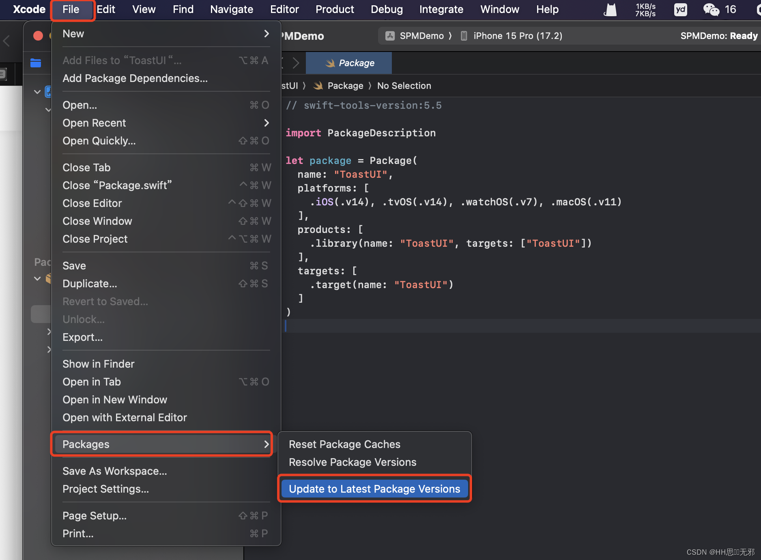Image resolution: width=761 pixels, height=560 pixels.
Task: Click the .target(name: "ToastUI") line
Action: tap(381, 284)
